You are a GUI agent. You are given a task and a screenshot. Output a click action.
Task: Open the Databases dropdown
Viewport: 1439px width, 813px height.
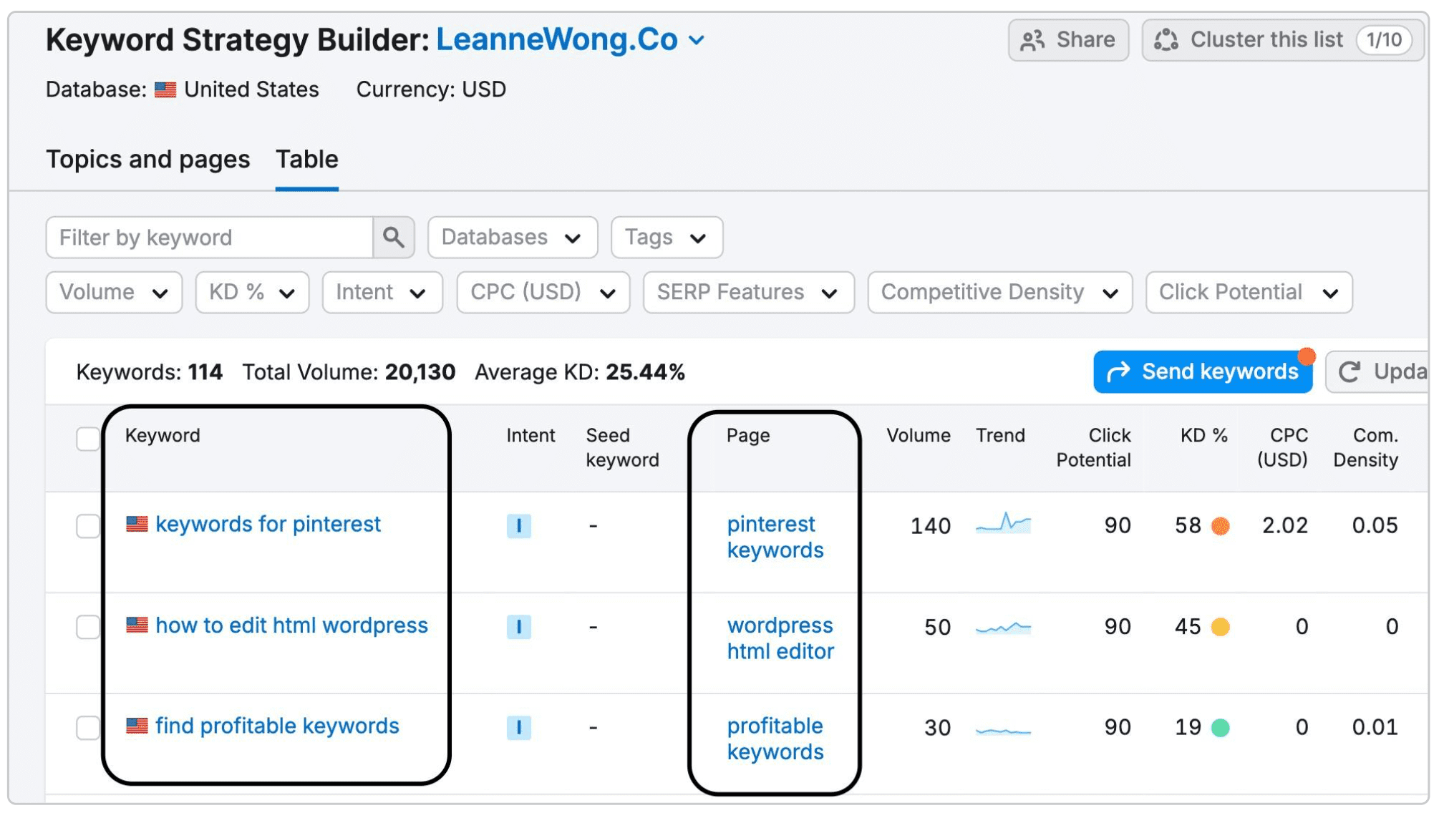tap(511, 237)
